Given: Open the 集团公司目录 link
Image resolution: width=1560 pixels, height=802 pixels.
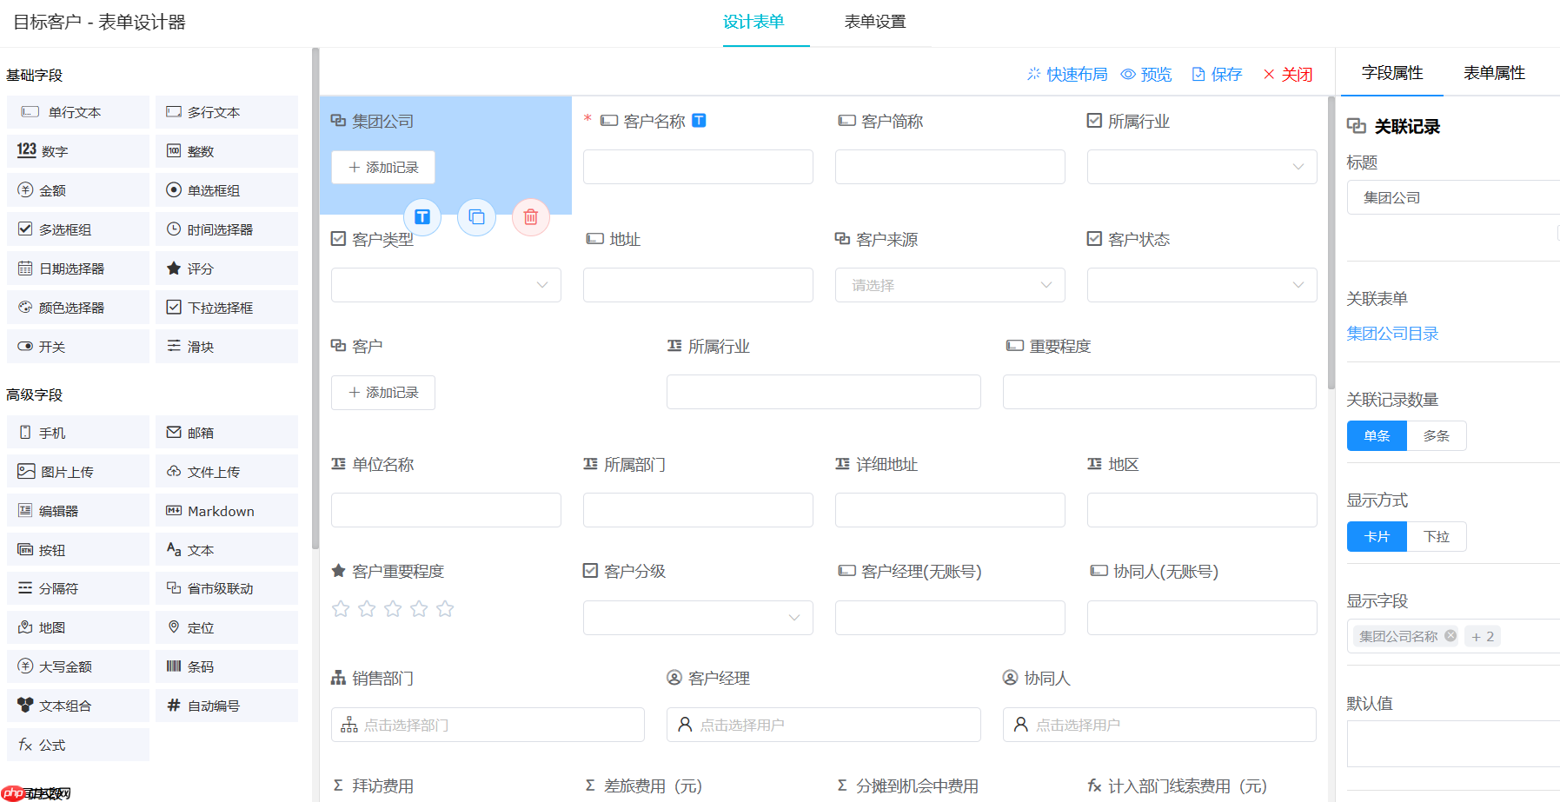Looking at the screenshot, I should click(x=1392, y=333).
